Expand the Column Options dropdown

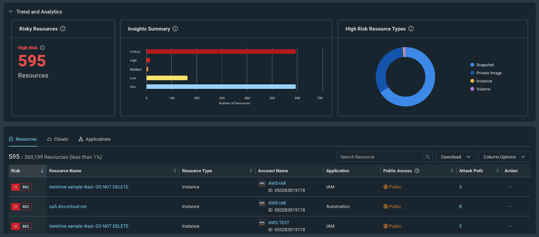(x=504, y=157)
